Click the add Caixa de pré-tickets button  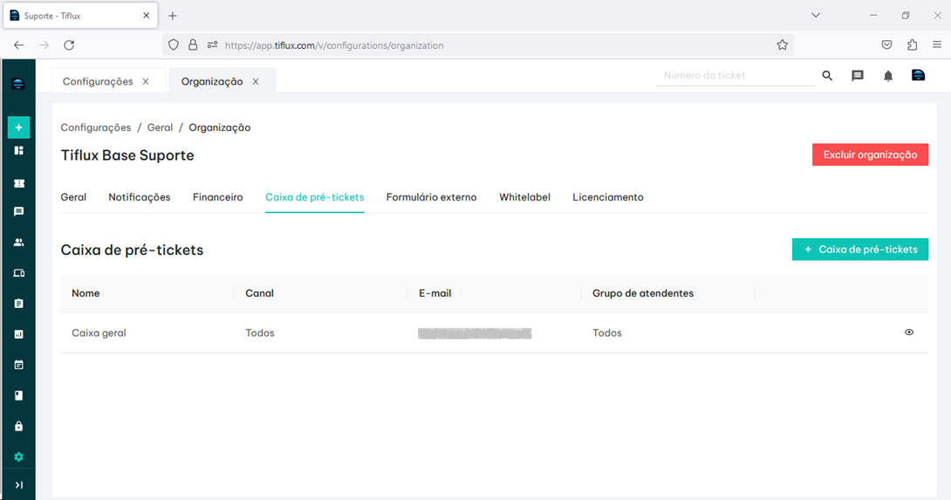pos(859,250)
